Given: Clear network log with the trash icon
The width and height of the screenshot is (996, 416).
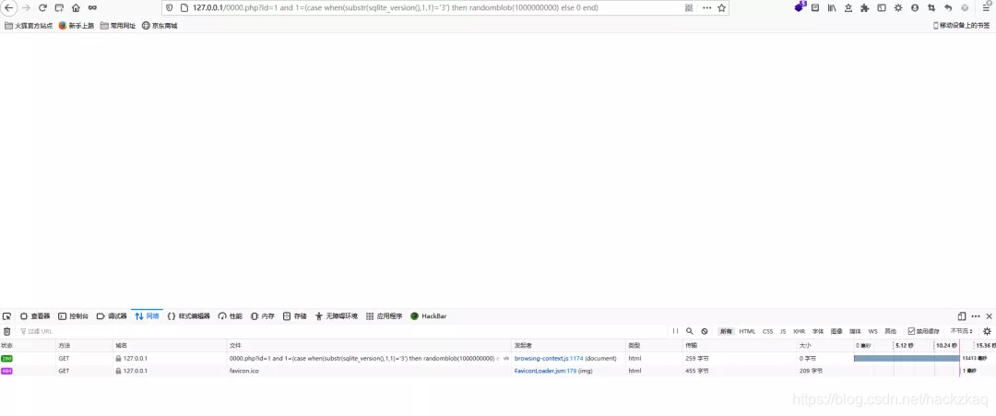Looking at the screenshot, I should click(7, 331).
